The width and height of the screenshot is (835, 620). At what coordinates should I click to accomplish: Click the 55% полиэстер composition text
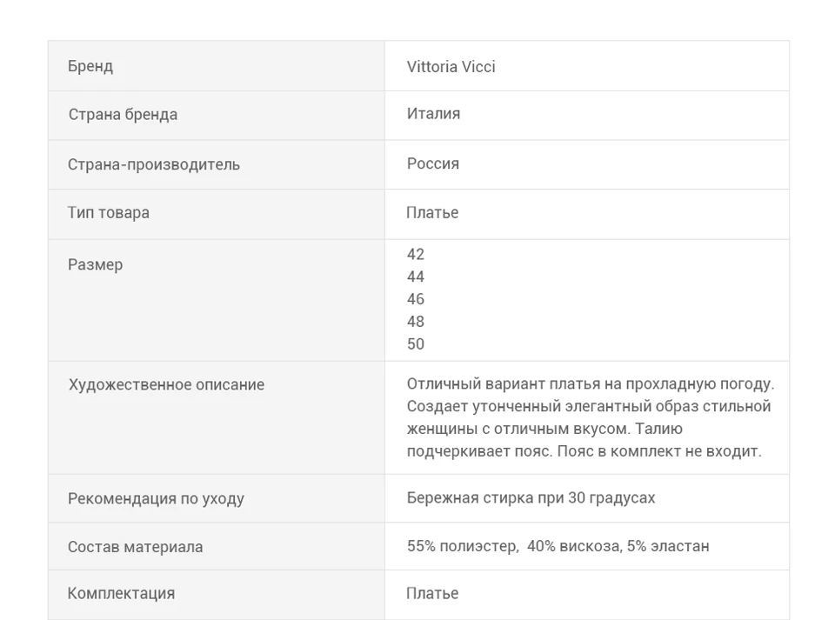(558, 546)
